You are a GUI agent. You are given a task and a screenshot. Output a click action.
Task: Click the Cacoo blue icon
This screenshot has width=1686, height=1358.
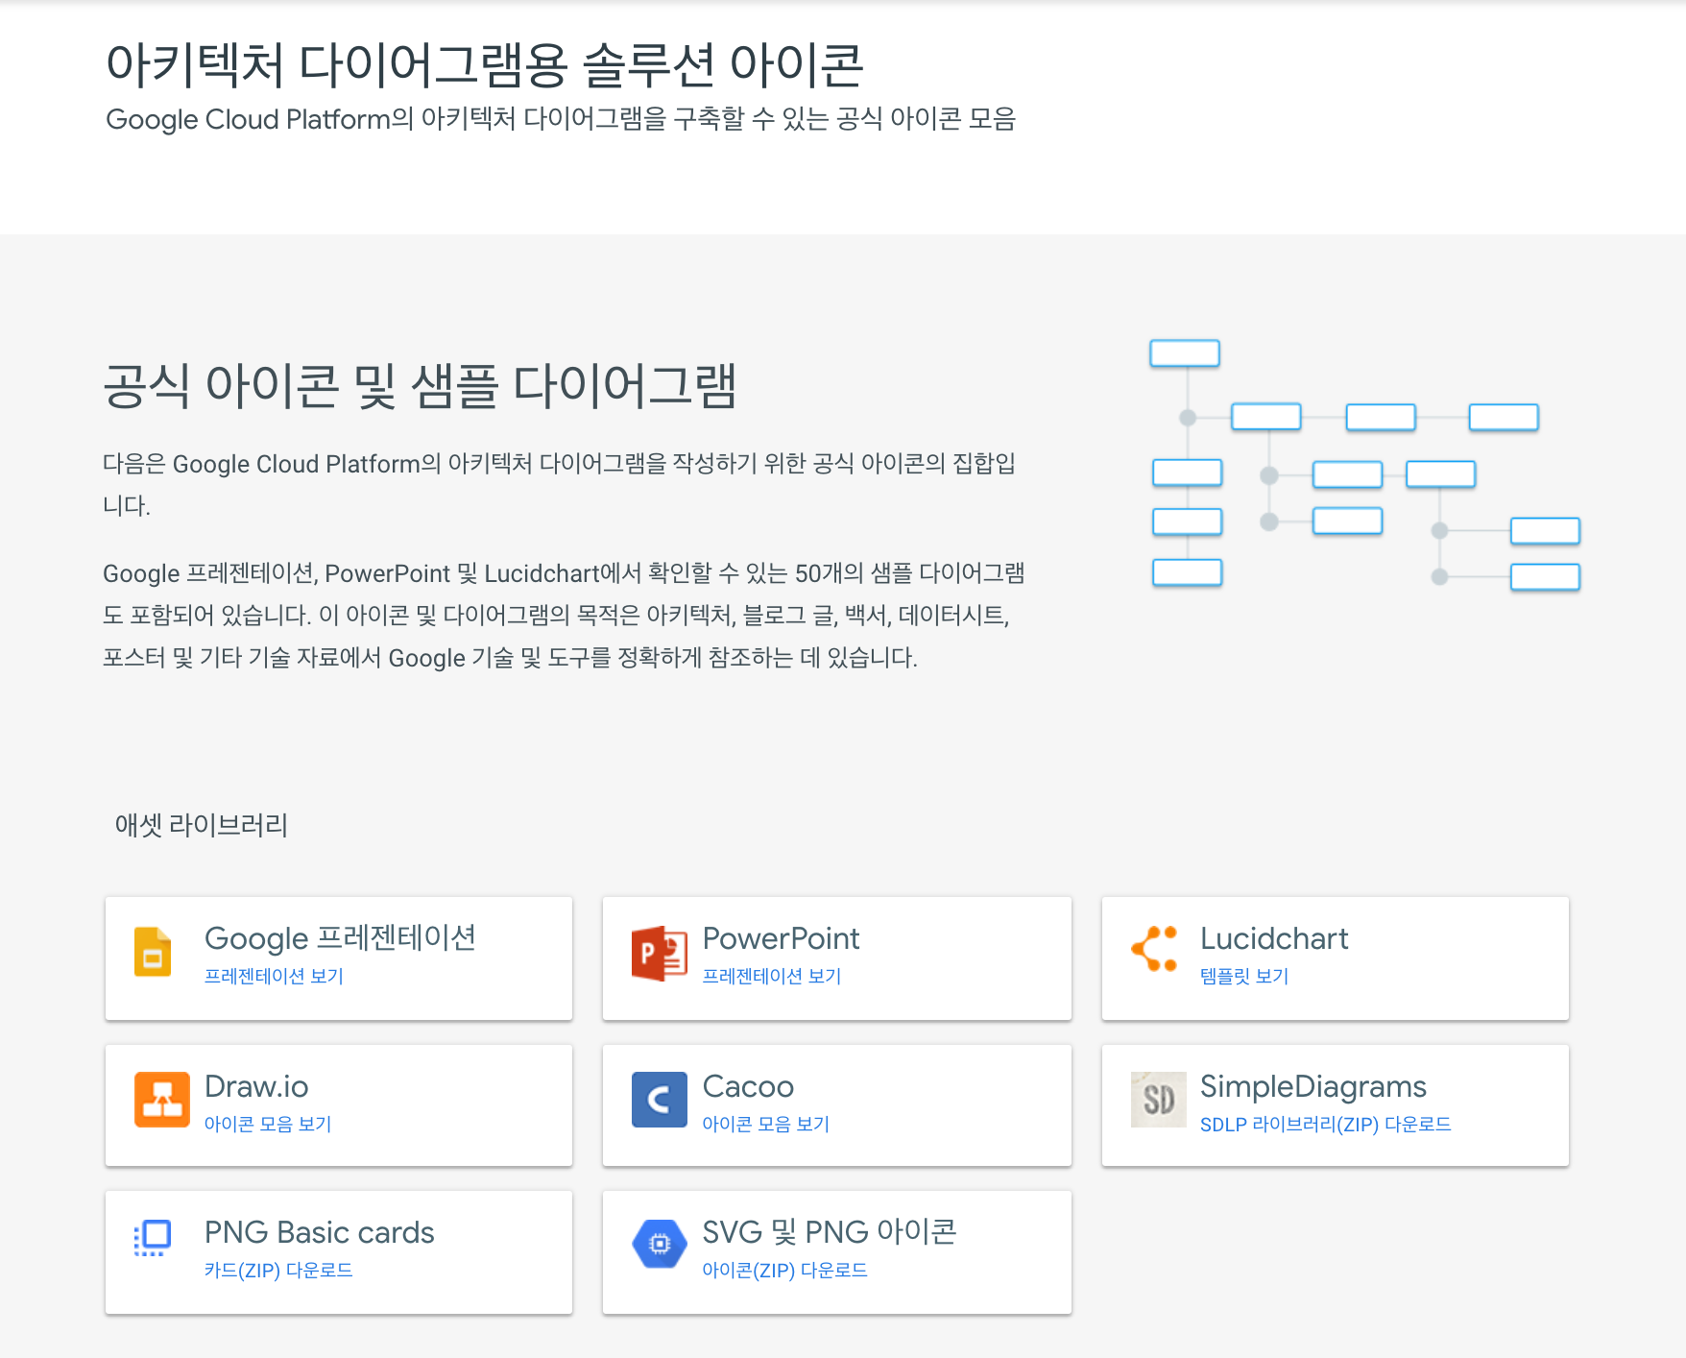pyautogui.click(x=660, y=1100)
